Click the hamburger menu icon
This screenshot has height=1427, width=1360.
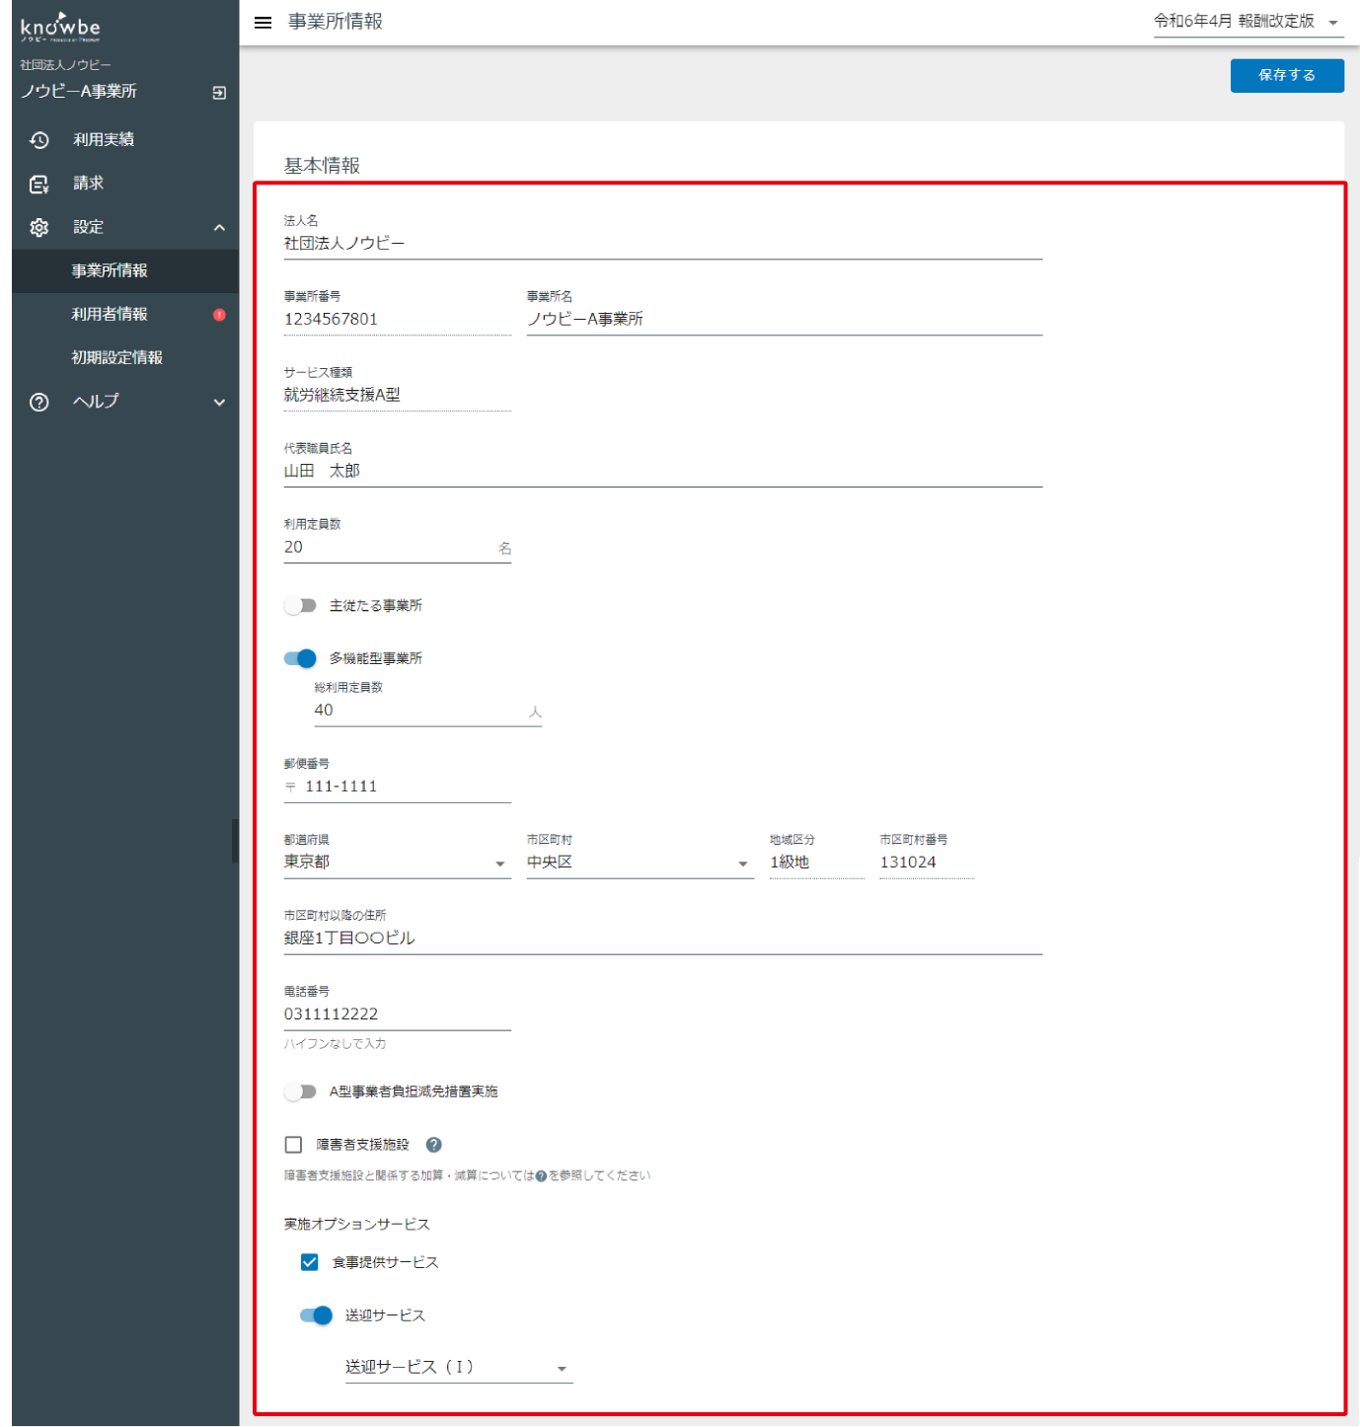coord(263,22)
